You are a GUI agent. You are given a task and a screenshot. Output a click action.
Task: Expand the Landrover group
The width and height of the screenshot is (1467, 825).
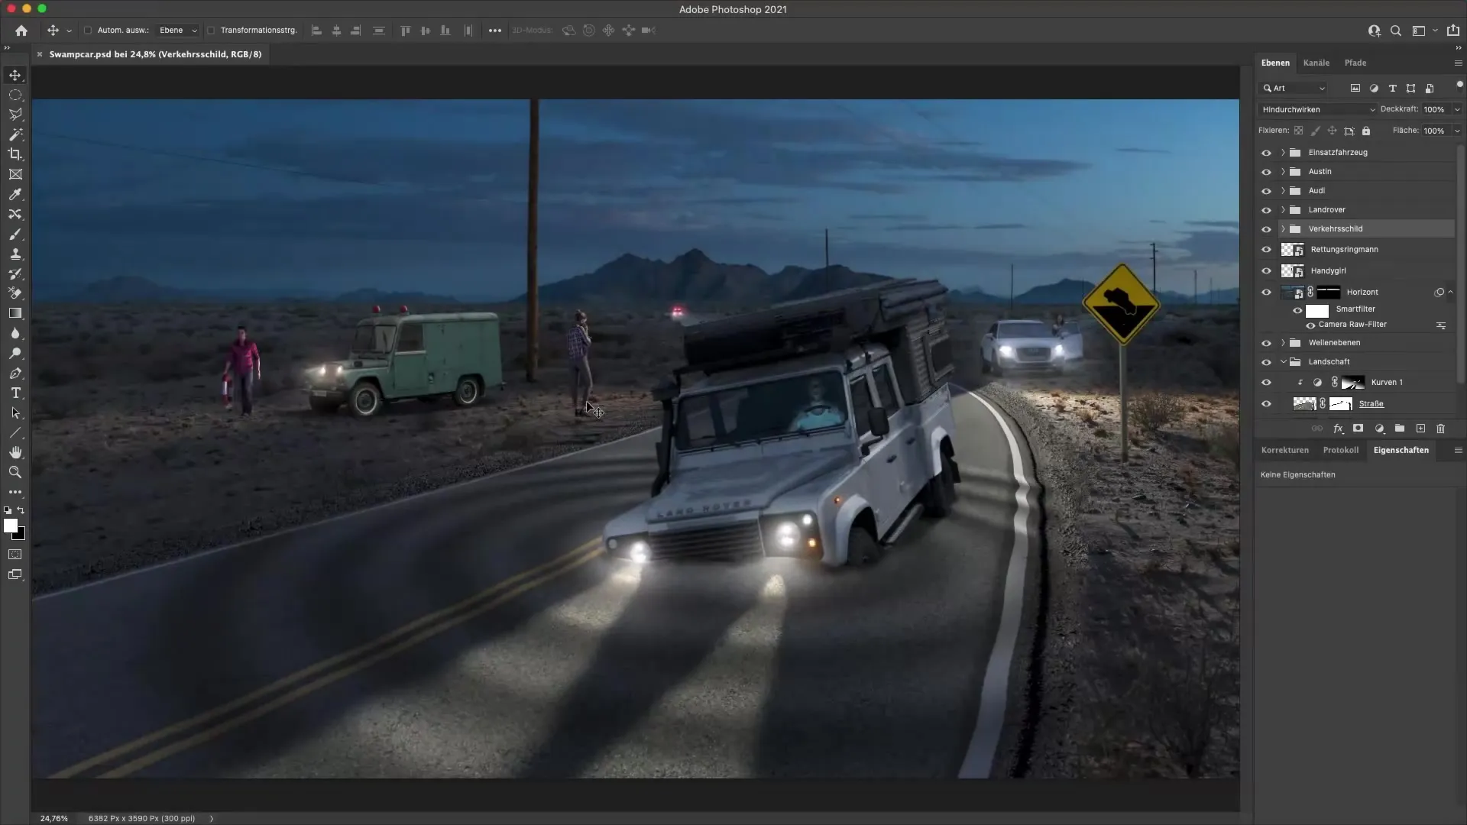point(1281,209)
